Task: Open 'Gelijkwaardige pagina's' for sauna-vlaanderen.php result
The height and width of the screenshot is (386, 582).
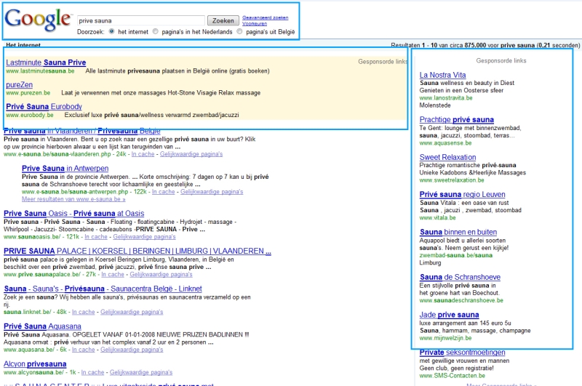Action: [x=191, y=154]
